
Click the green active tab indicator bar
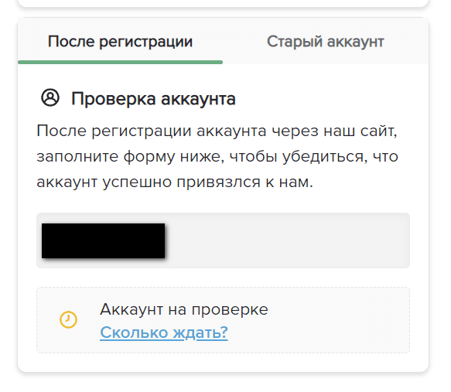120,62
